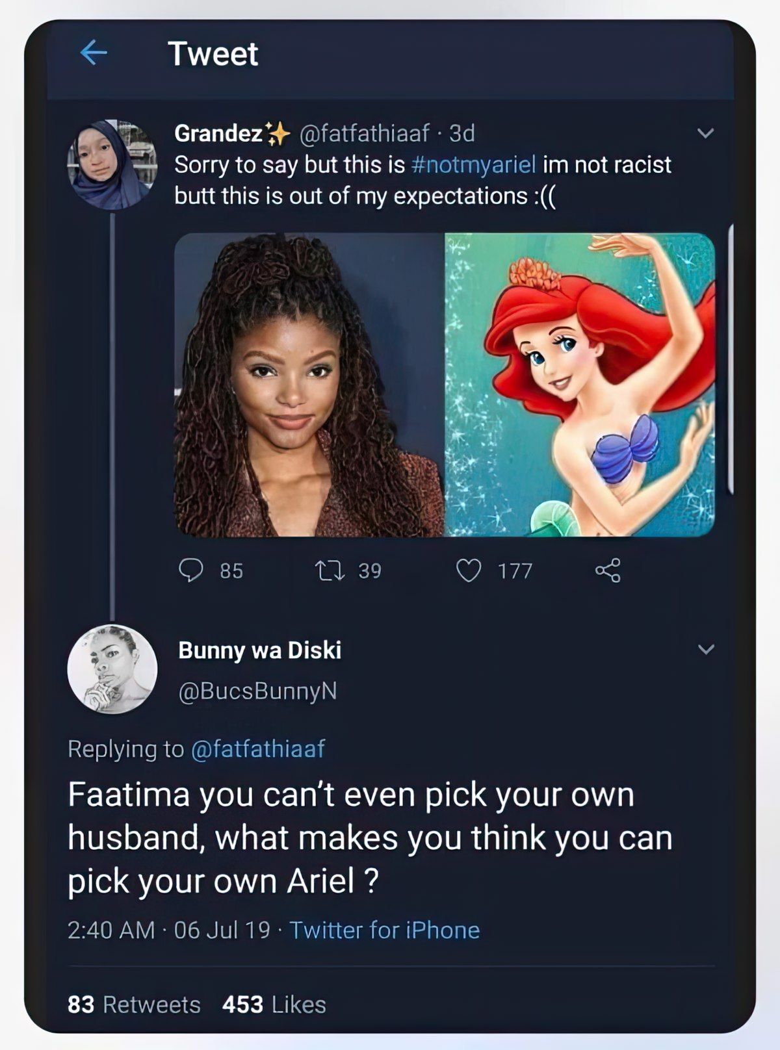
Task: Click the Grandez display name
Action: pos(218,133)
